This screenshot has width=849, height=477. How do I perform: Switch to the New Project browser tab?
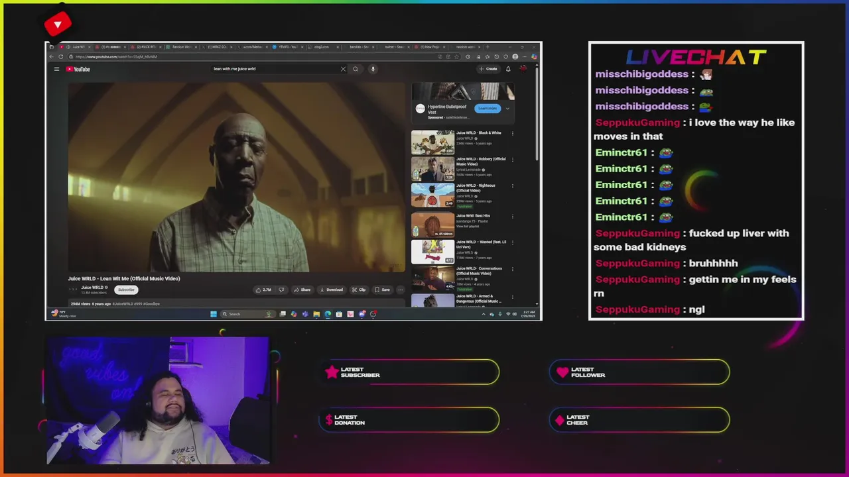[x=430, y=47]
